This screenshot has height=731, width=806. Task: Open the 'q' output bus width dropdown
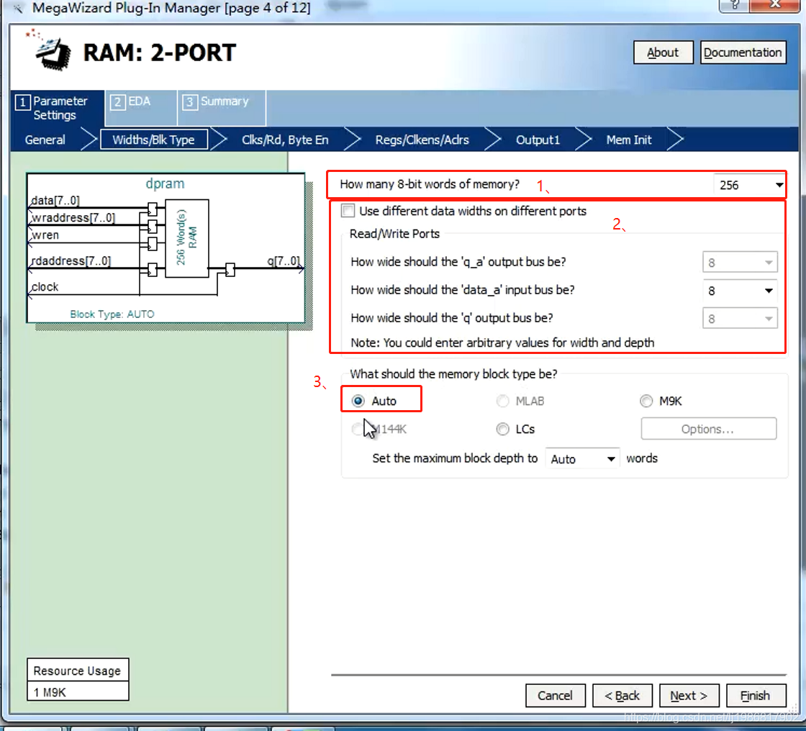pyautogui.click(x=740, y=319)
